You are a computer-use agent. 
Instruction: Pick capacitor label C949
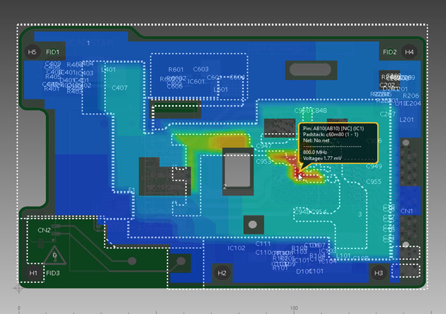click(x=374, y=166)
